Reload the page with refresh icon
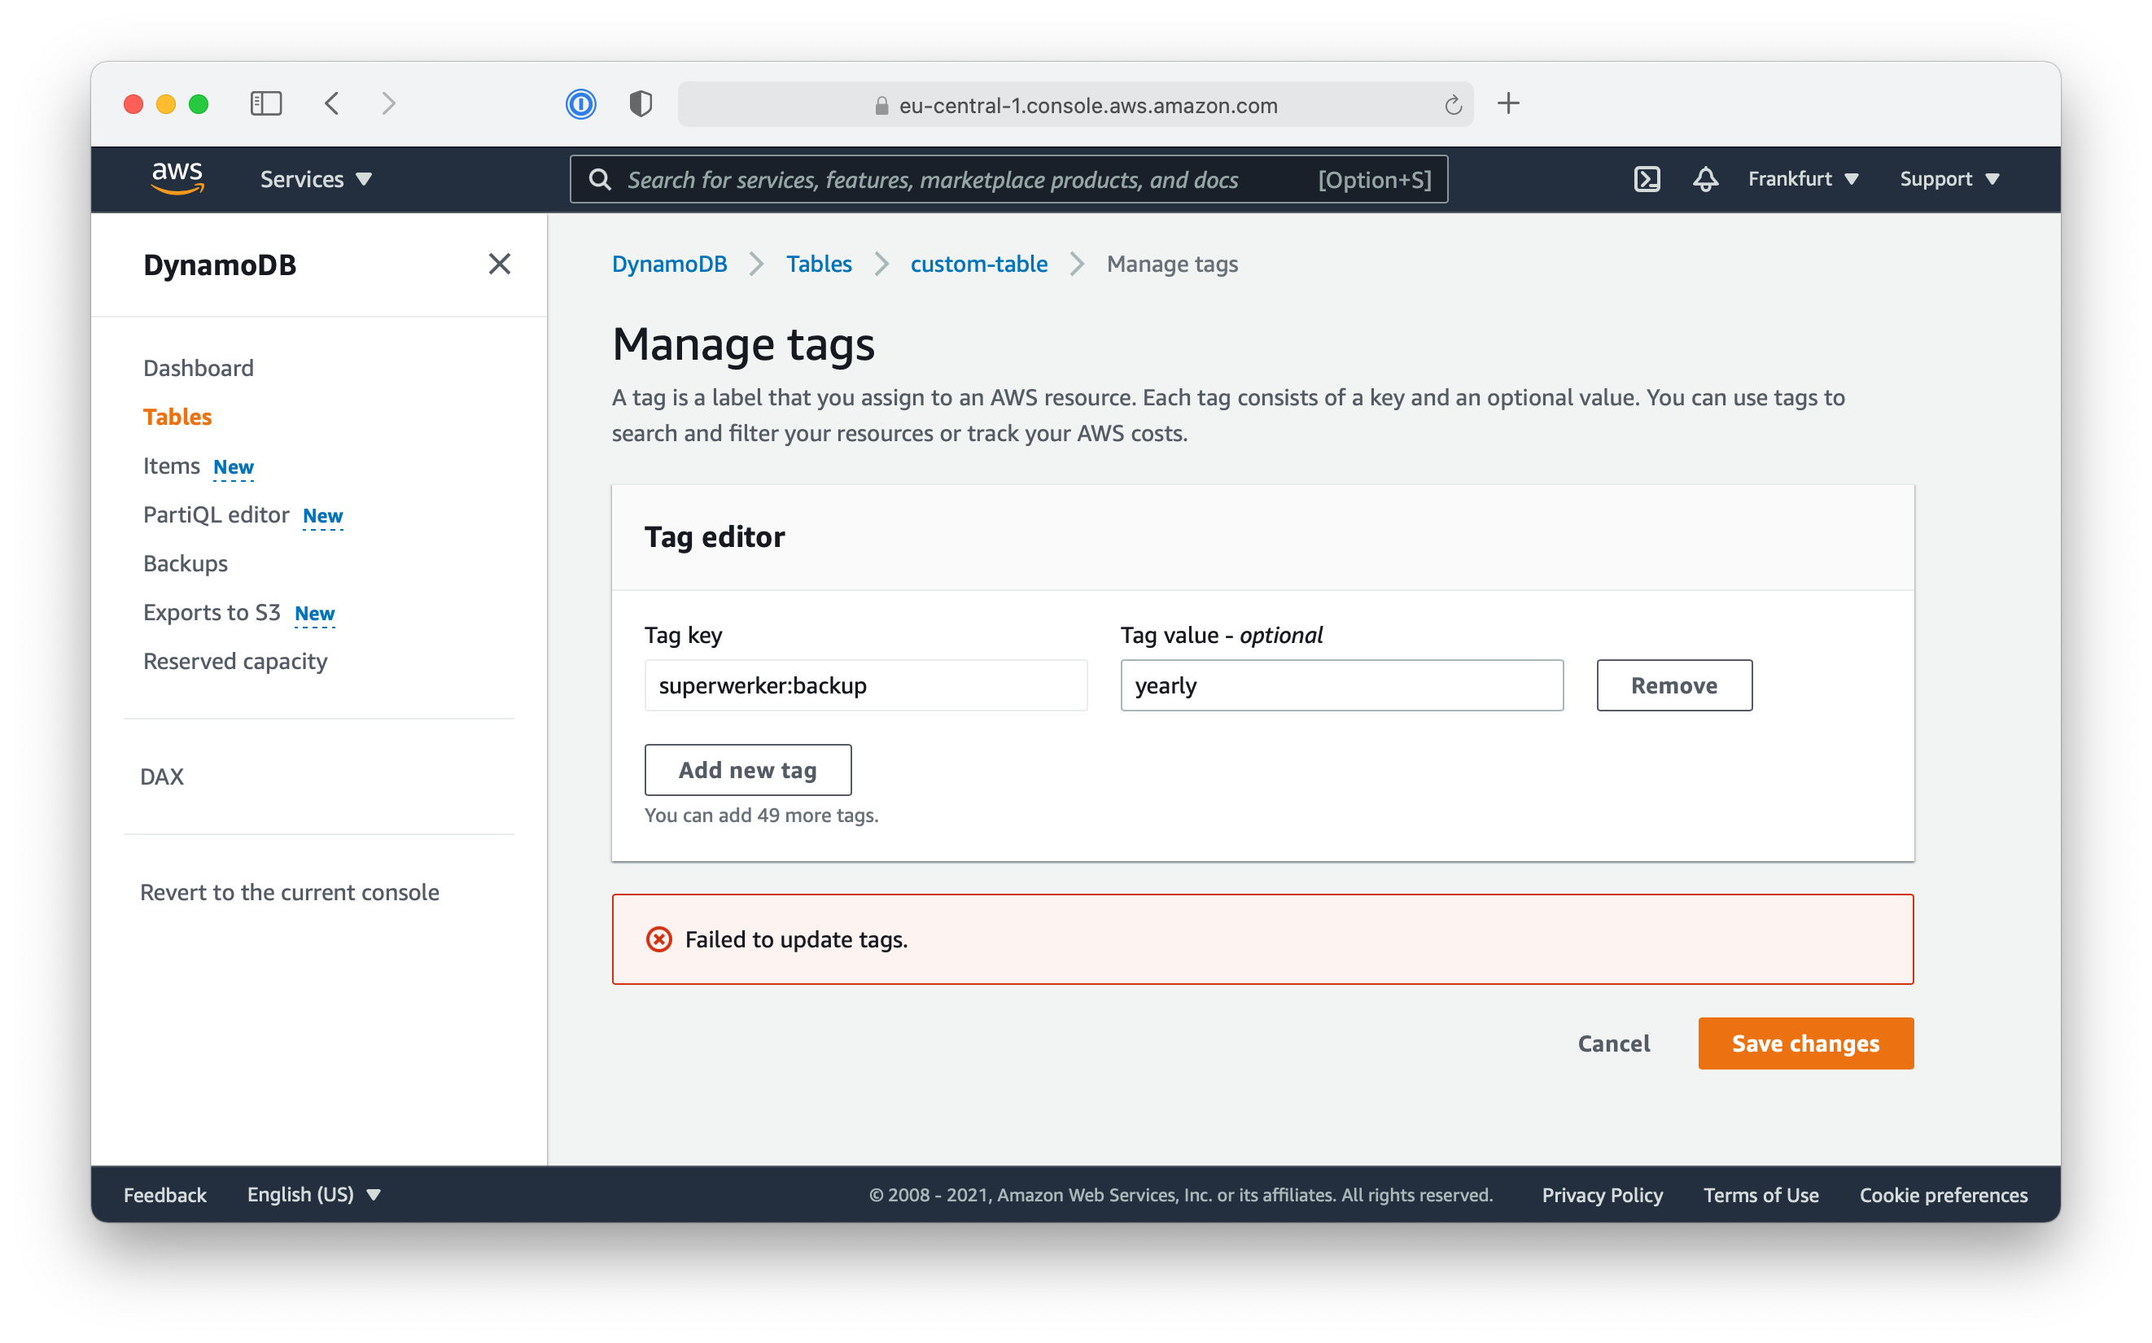2152x1343 pixels. tap(1453, 106)
